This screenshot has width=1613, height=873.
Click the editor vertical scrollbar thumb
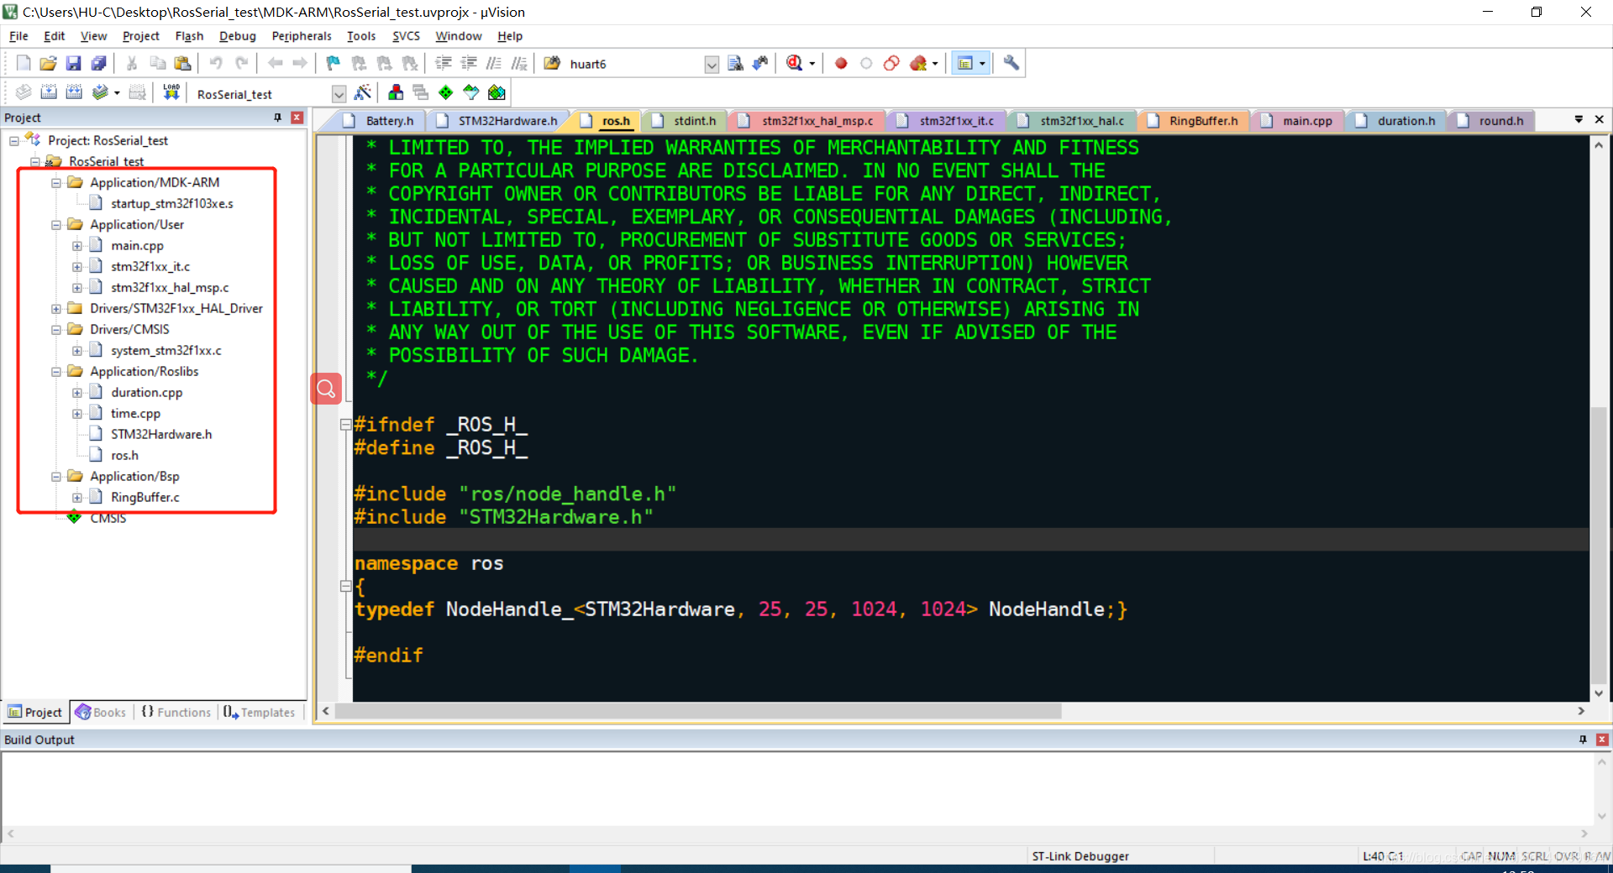pos(1599,545)
